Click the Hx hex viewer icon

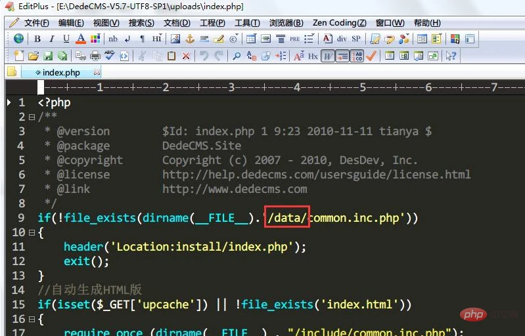coord(313,56)
